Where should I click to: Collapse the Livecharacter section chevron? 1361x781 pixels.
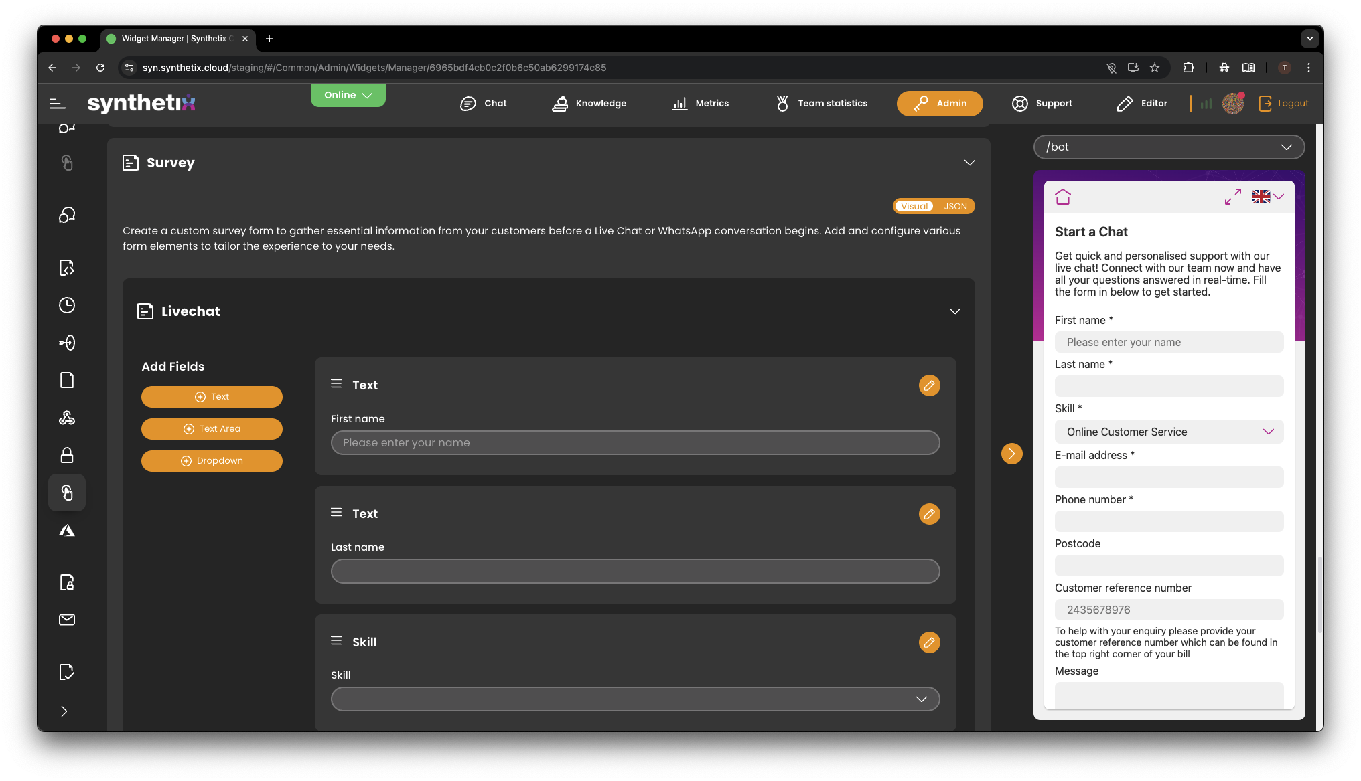(x=954, y=311)
